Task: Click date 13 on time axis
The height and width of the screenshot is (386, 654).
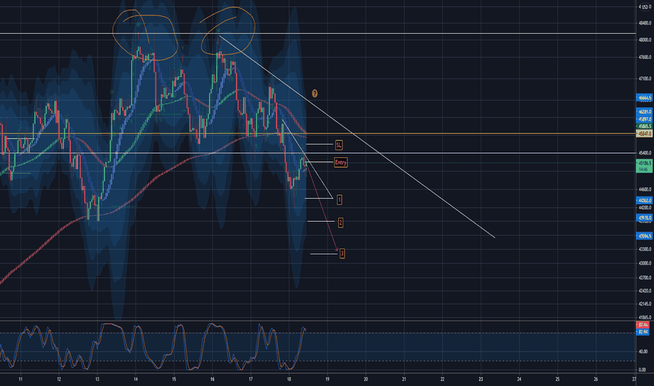Action: 97,379
